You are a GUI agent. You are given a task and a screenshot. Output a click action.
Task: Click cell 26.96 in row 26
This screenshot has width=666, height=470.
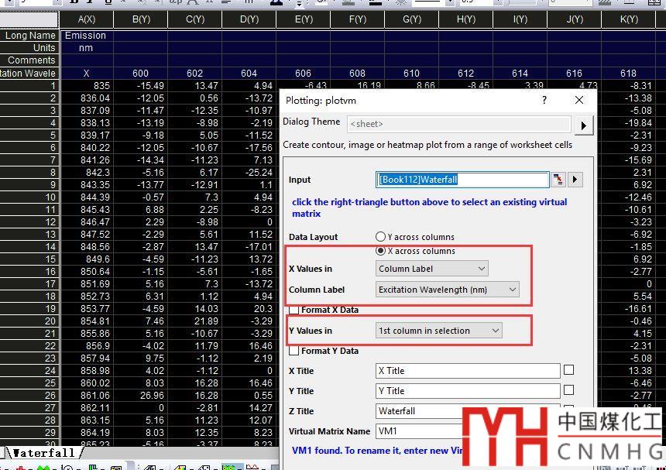(x=141, y=395)
